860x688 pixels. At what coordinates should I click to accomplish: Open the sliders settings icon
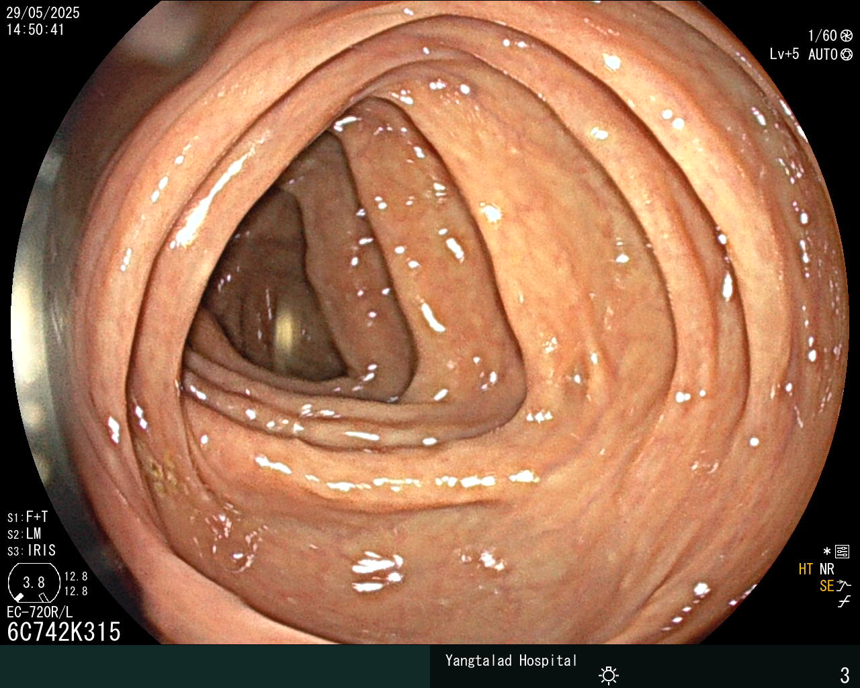tap(843, 552)
